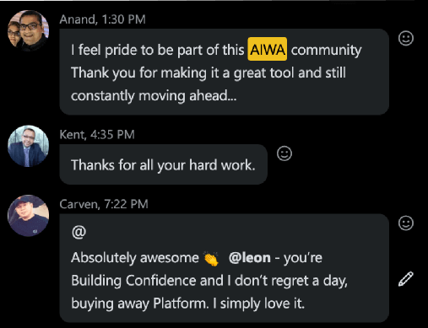
Task: Select the sender name Anand
Action: tap(79, 19)
